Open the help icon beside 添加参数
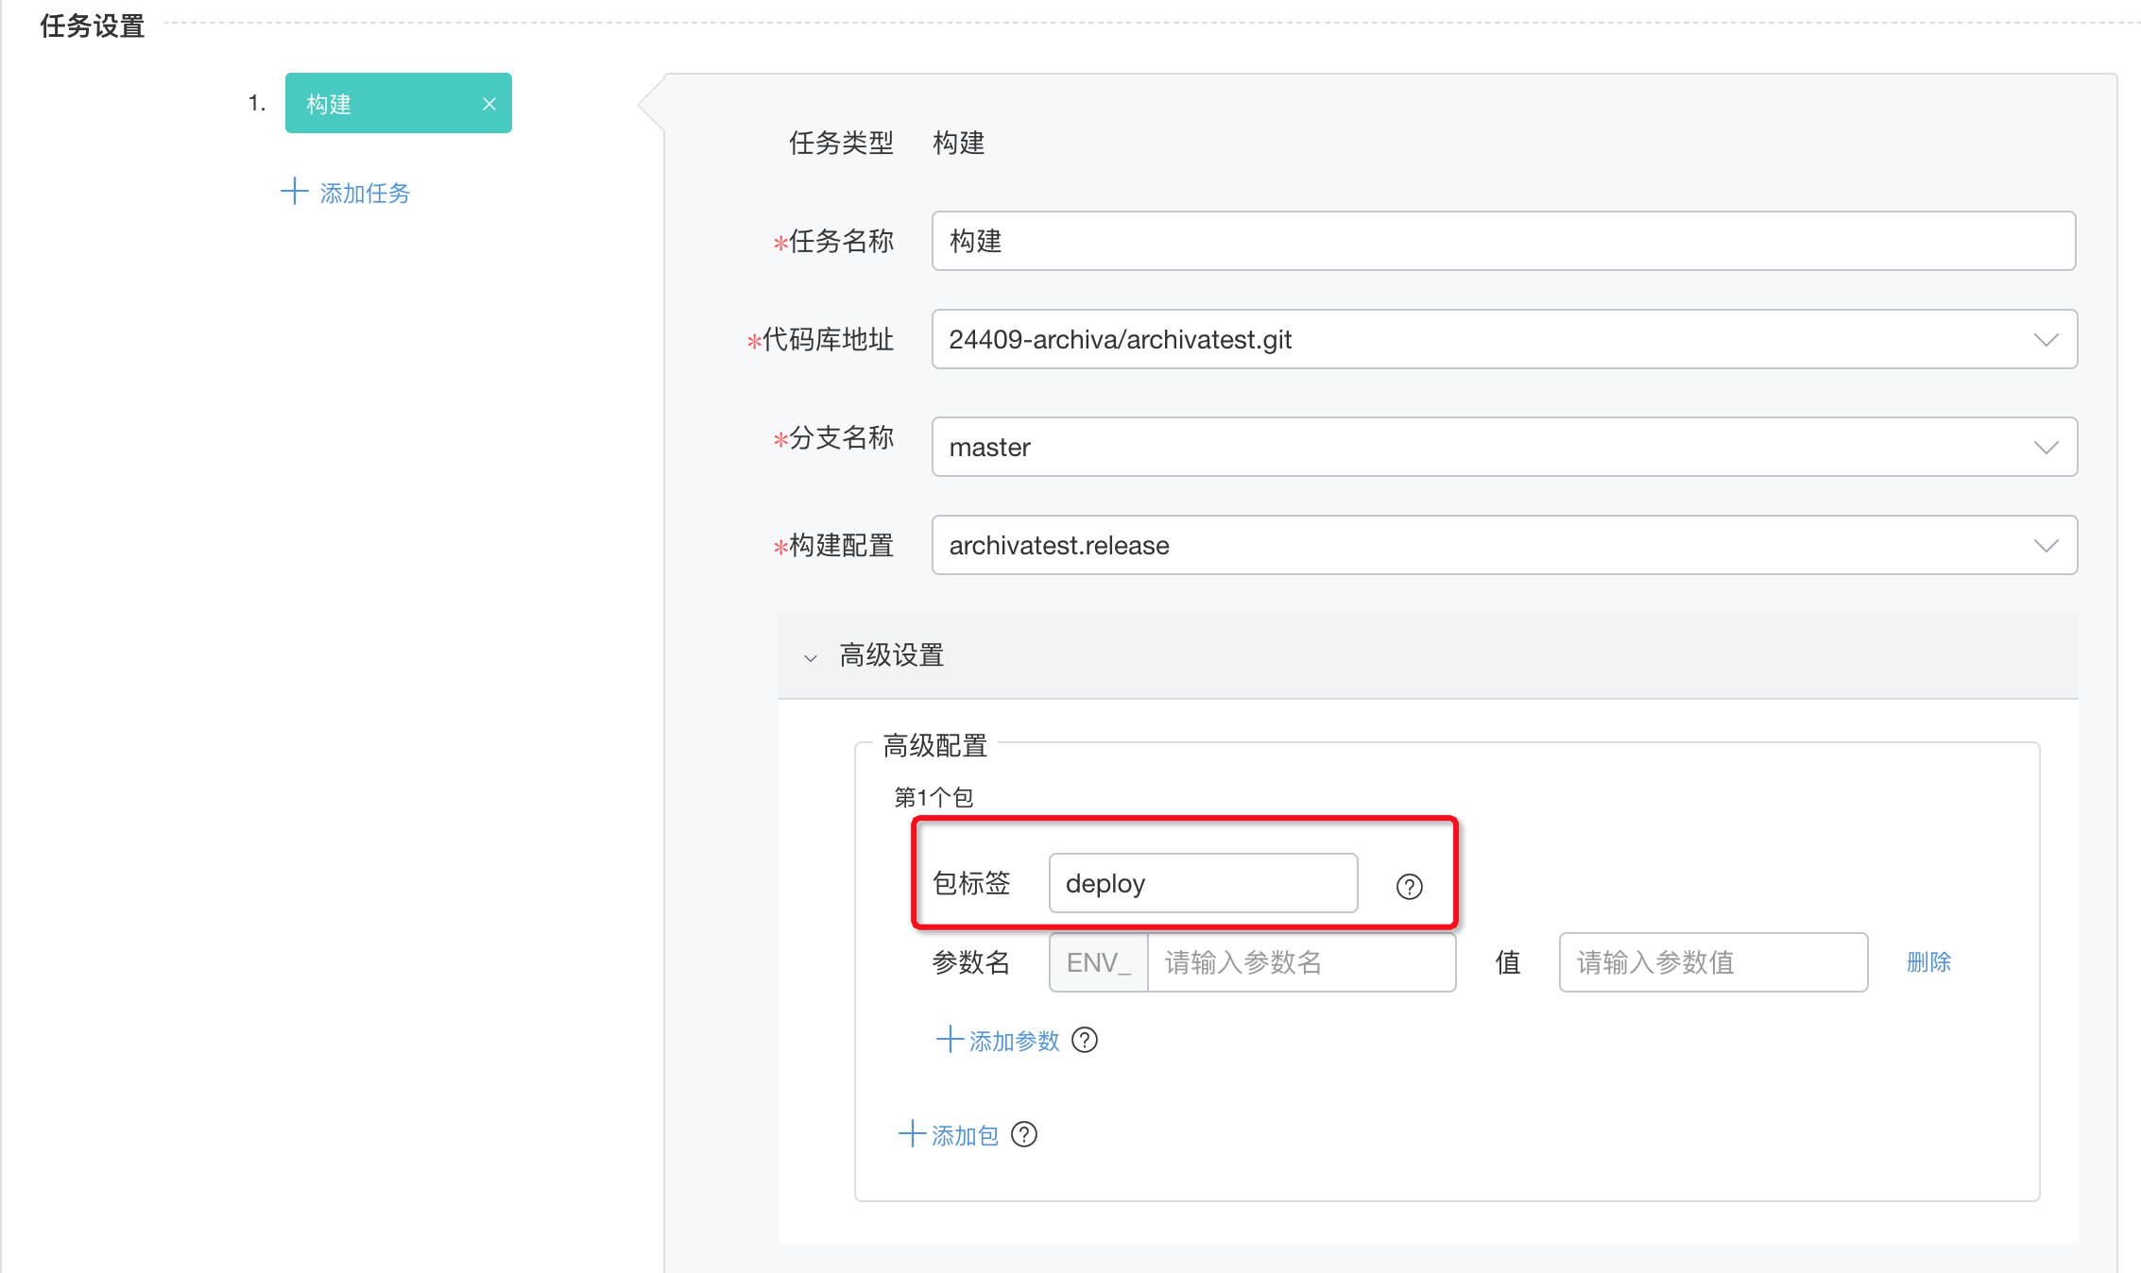The image size is (2141, 1273). (1085, 1040)
